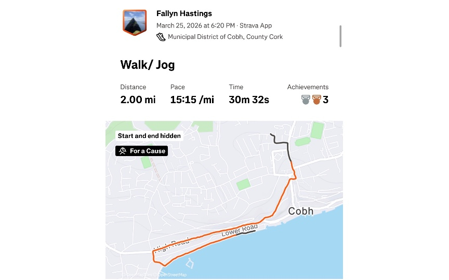Open the Fallyn Hastings profile name
Image resolution: width=449 pixels, height=280 pixels.
[x=184, y=13]
